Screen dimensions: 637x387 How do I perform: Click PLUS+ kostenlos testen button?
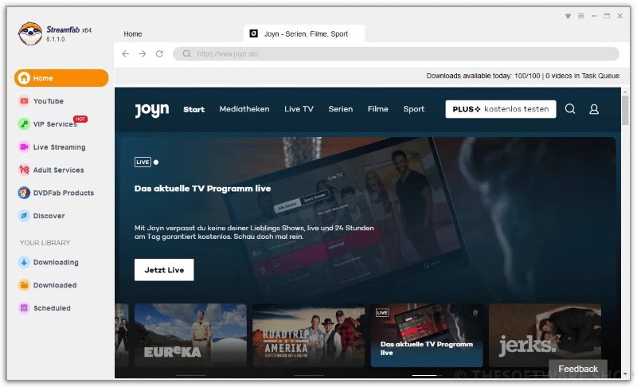[x=501, y=109]
